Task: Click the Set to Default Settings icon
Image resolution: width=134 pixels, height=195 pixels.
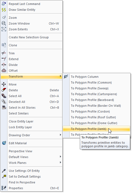Action: [4, 177]
